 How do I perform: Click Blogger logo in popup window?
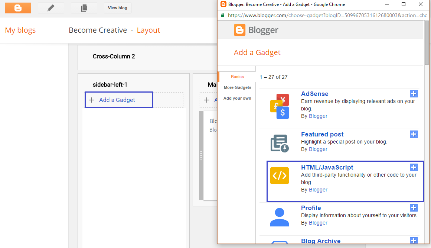click(256, 30)
